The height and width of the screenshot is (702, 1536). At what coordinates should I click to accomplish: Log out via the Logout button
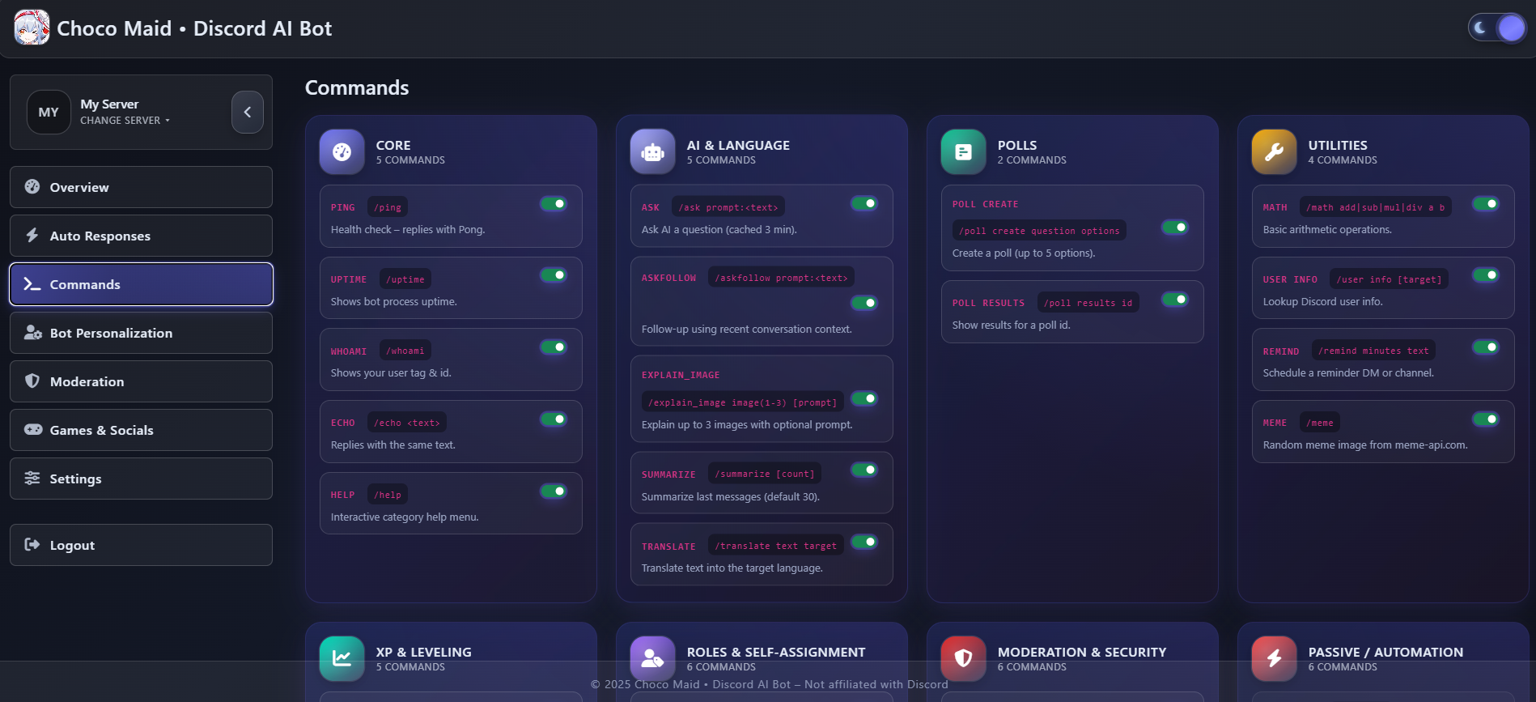coord(141,545)
